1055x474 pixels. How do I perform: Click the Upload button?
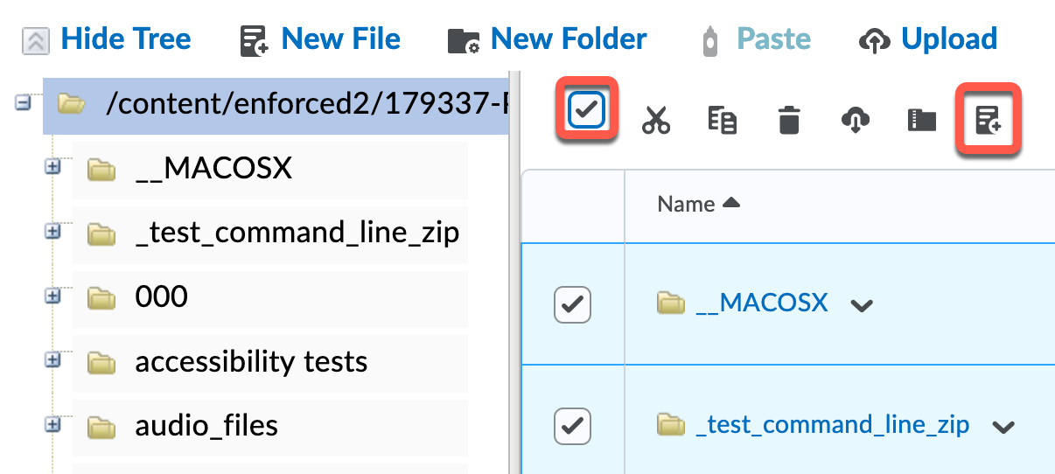coord(929,39)
